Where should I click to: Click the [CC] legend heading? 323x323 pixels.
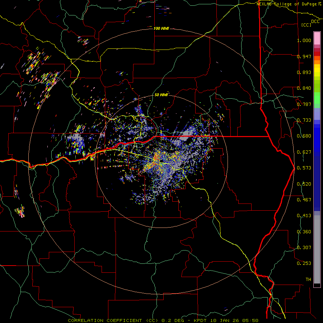pos(306,25)
